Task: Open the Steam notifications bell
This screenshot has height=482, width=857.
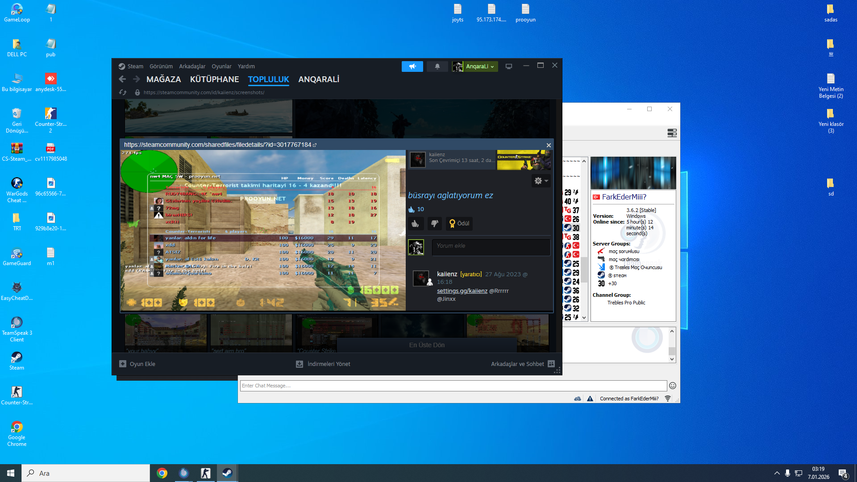Action: (437, 66)
